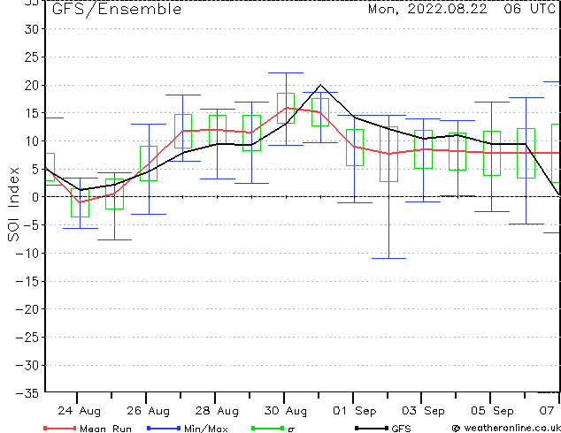Click the green sigma box above 05 Sep
561x433 pixels.
pyautogui.click(x=492, y=153)
